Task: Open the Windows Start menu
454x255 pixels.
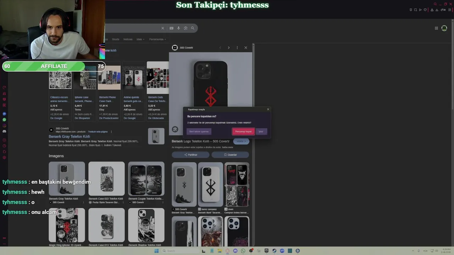Action: pyautogui.click(x=156, y=251)
